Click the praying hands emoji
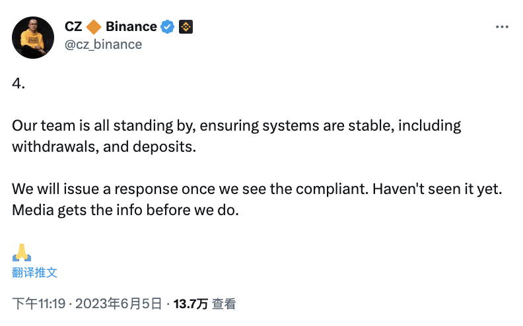The height and width of the screenshot is (326, 523). pyautogui.click(x=22, y=252)
